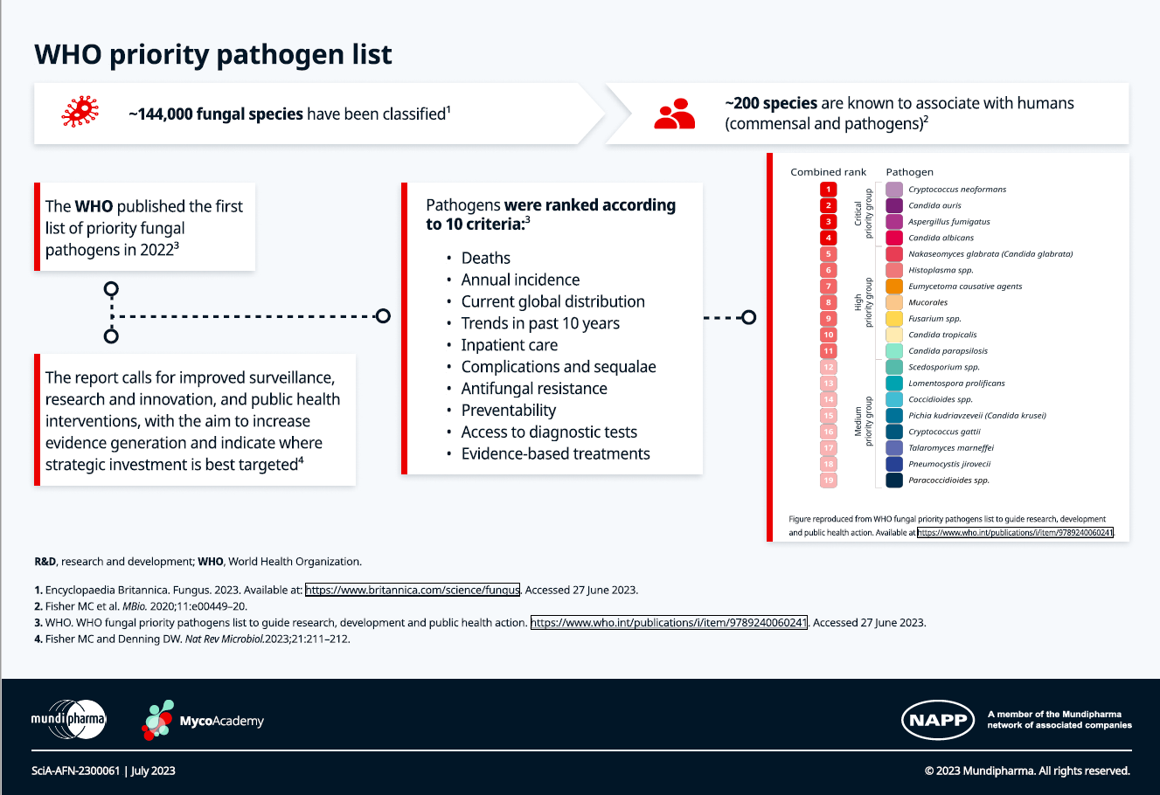Image resolution: width=1160 pixels, height=795 pixels.
Task: Click the filled circle above the WHO 2022 box
Action: [x=110, y=287]
